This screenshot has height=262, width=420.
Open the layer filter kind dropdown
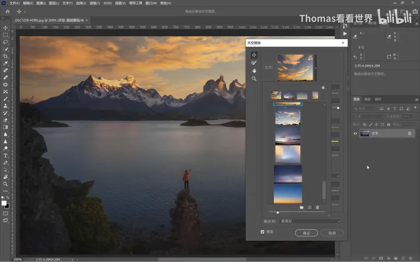[x=365, y=109]
